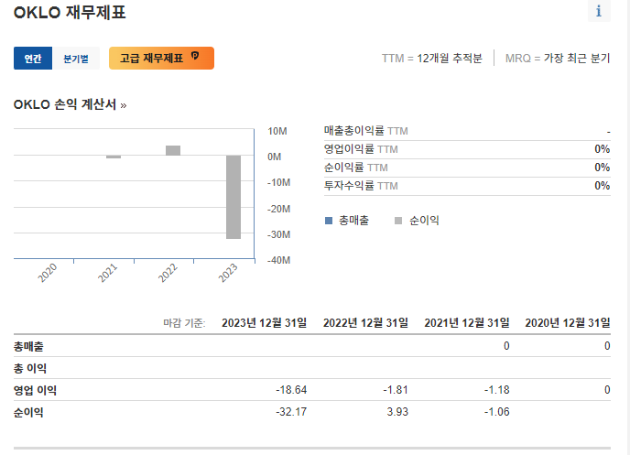Open the info icon at top right
Viewport: 630px width, 455px height.
(x=599, y=11)
